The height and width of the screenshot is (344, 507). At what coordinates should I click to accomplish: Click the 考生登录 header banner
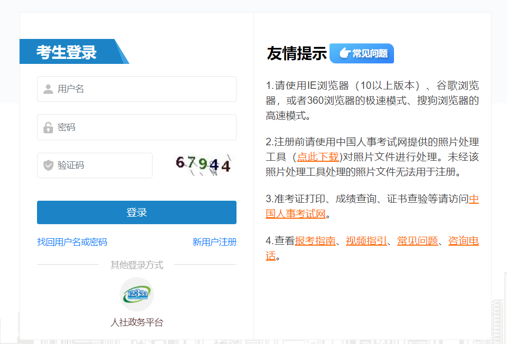pyautogui.click(x=67, y=52)
